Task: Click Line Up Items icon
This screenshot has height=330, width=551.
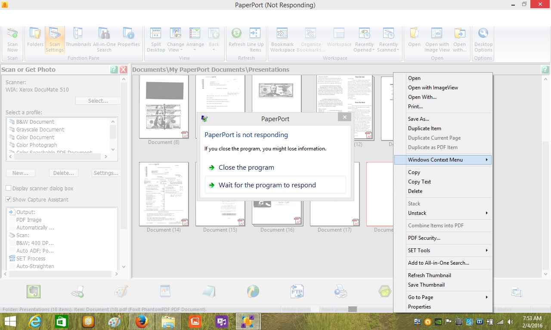Action: click(x=255, y=34)
